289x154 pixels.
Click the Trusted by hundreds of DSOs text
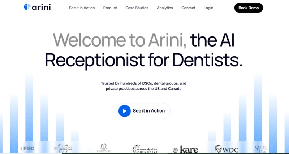[x=143, y=86]
